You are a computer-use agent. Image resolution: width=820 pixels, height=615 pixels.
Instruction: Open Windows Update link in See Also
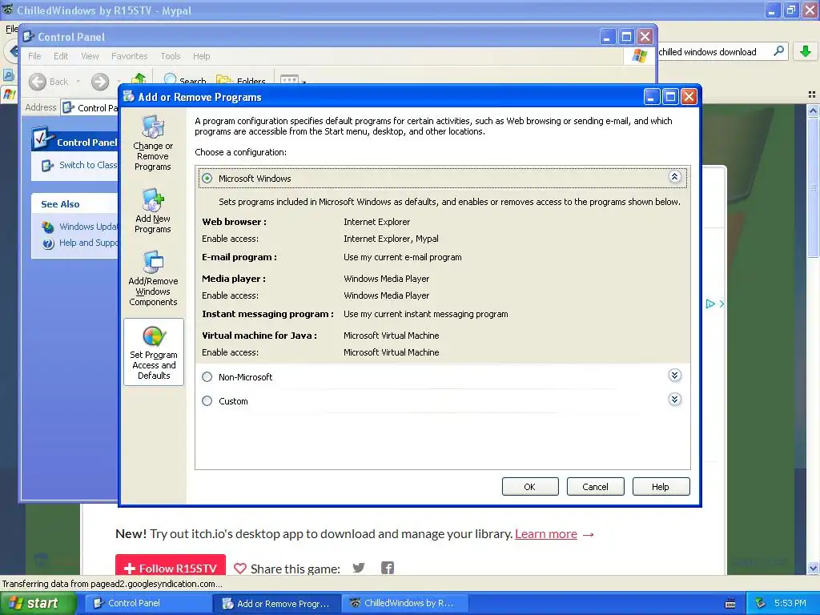(x=88, y=227)
